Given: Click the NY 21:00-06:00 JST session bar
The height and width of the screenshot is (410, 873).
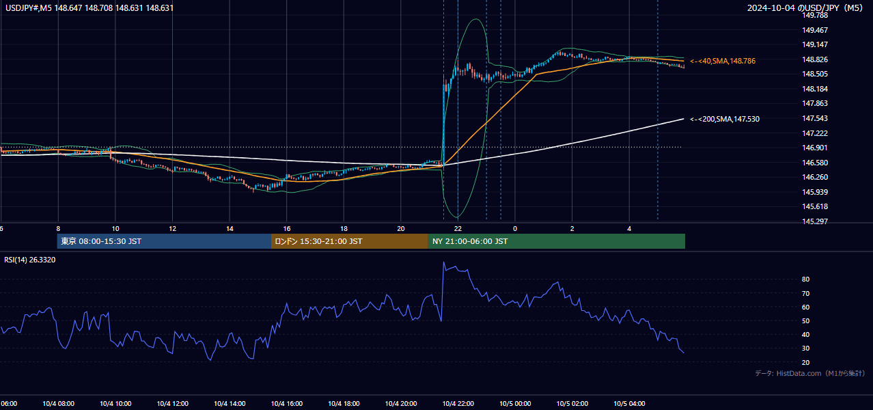Looking at the screenshot, I should 557,241.
